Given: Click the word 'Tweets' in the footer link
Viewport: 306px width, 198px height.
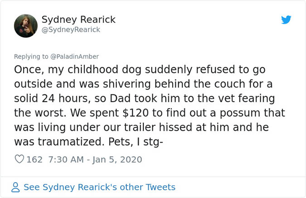Looking at the screenshot, I should 159,187.
